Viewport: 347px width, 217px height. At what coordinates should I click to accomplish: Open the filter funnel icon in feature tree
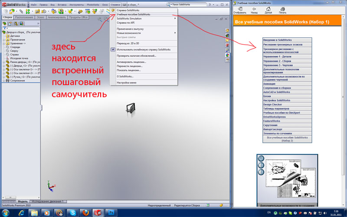coord(5,28)
